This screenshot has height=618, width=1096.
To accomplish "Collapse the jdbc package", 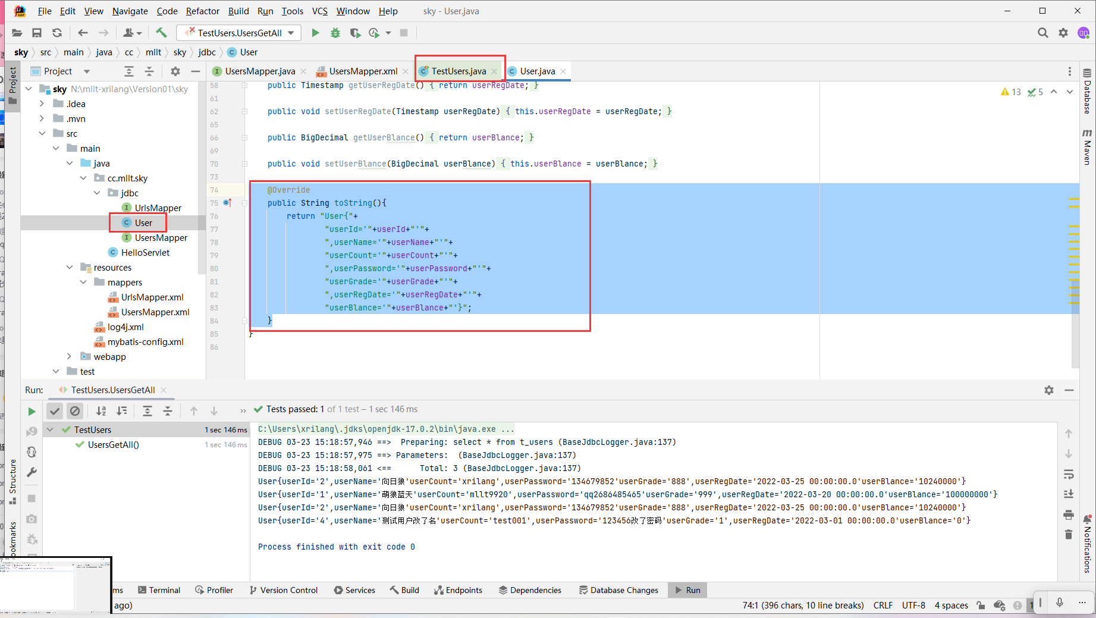I will [96, 193].
